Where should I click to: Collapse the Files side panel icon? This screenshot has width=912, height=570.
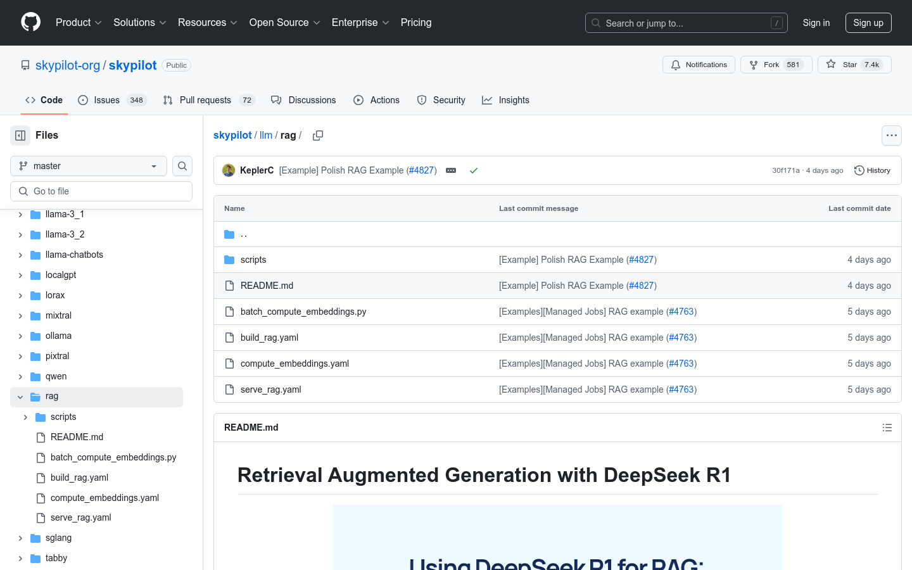[20, 136]
